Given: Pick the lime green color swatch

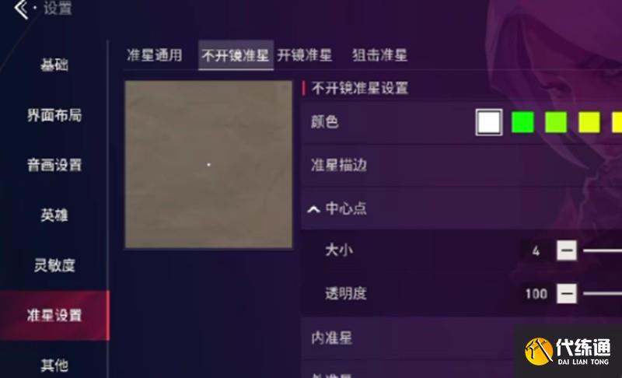Looking at the screenshot, I should point(556,122).
